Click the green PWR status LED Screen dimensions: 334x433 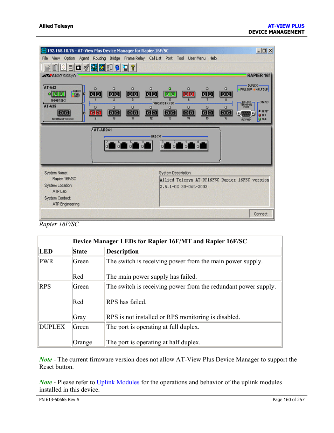tap(260, 119)
